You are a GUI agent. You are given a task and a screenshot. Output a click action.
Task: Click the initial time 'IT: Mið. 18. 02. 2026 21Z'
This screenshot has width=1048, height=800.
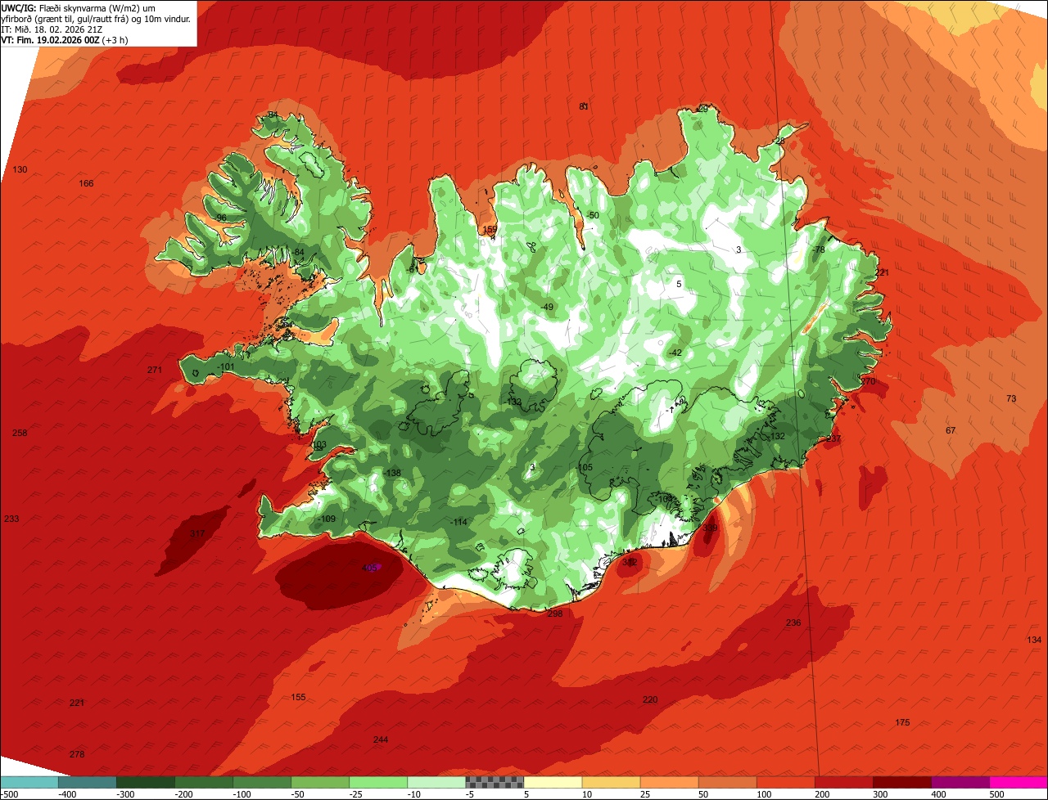[51, 29]
